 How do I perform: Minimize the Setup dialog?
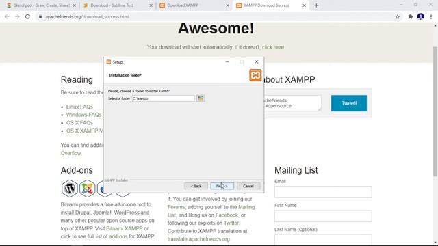(x=227, y=62)
